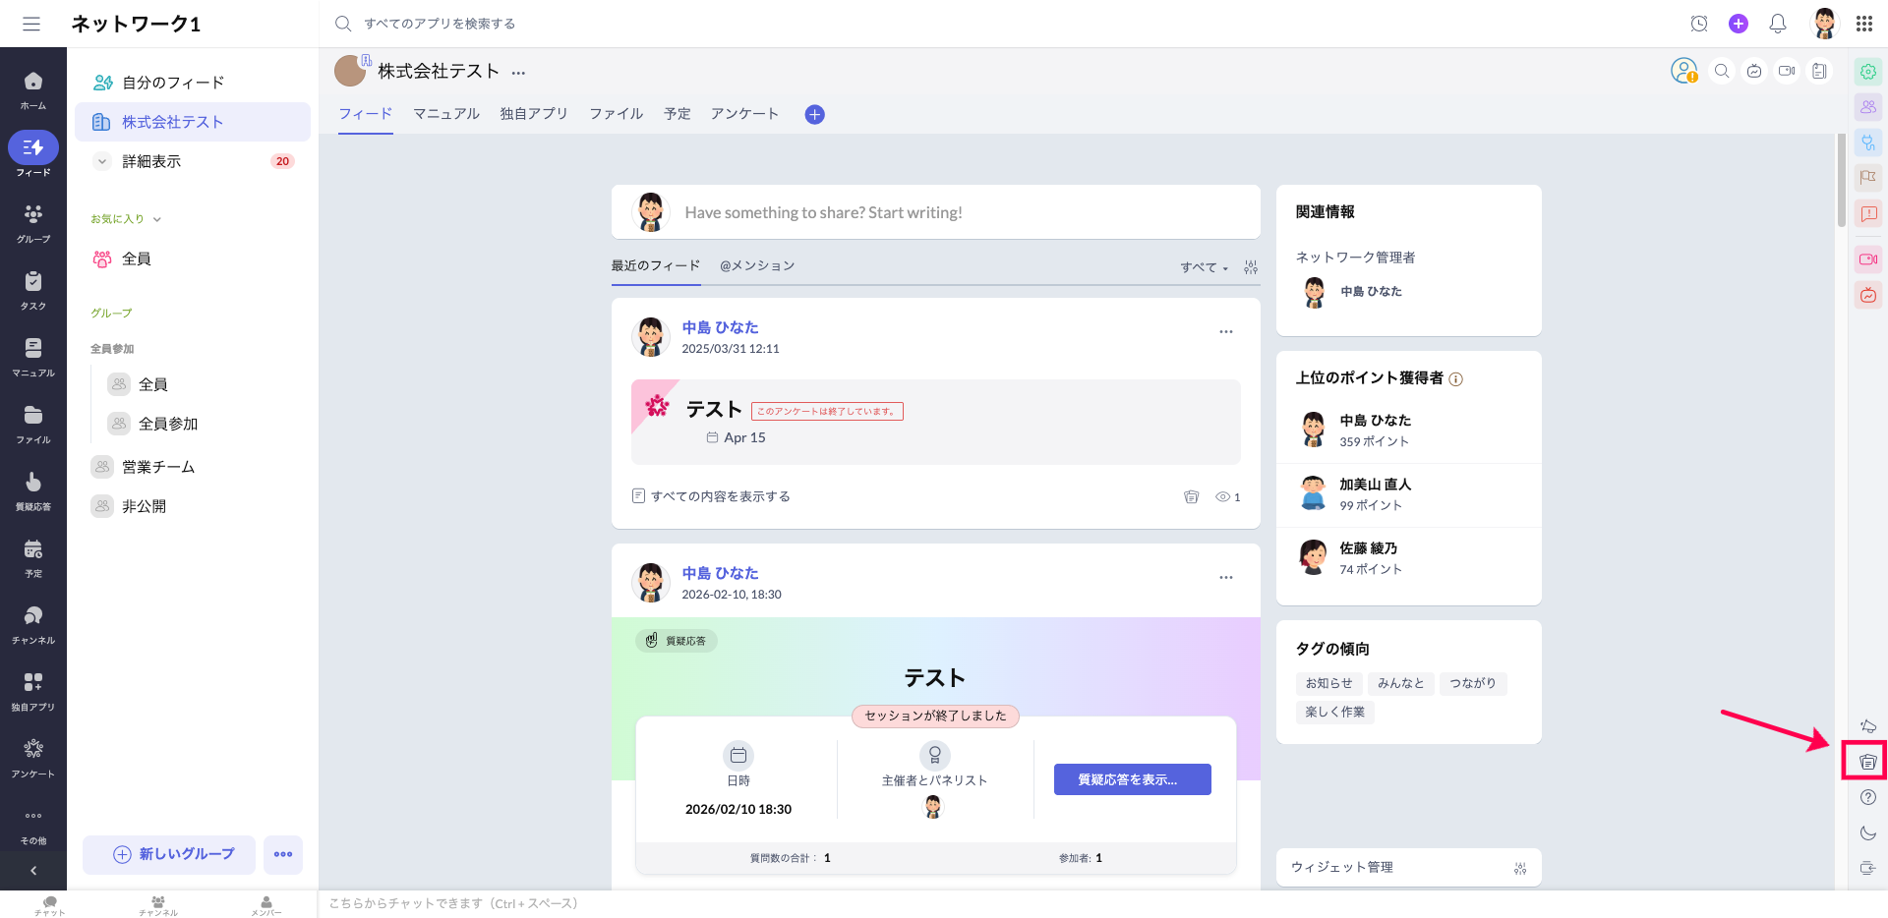Click the feed filter settings icon
The height and width of the screenshot is (918, 1888).
click(1250, 267)
